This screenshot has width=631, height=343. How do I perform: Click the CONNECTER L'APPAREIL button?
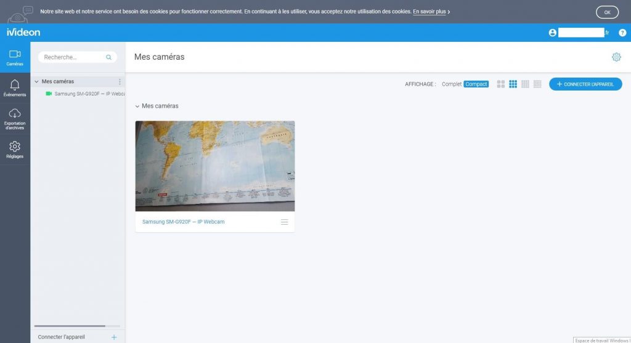point(585,84)
